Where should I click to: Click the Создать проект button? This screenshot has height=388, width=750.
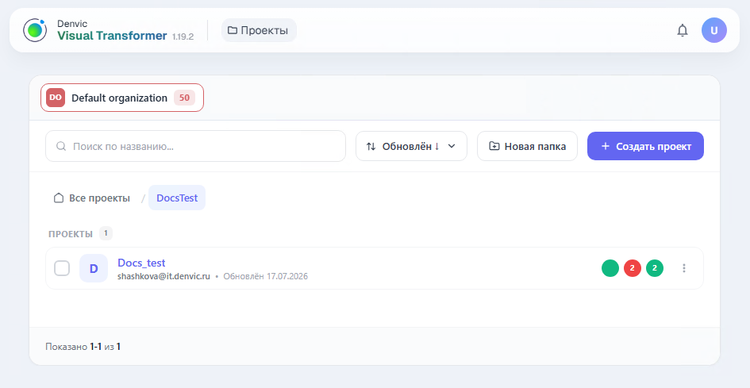(645, 147)
